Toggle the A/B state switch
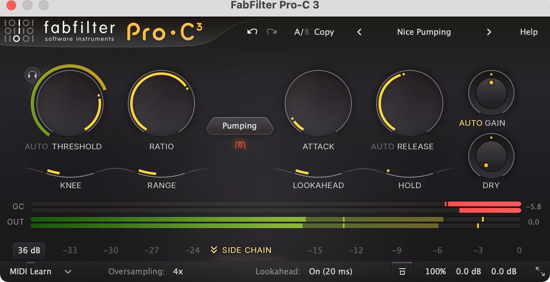Image resolution: width=550 pixels, height=282 pixels. 301,32
